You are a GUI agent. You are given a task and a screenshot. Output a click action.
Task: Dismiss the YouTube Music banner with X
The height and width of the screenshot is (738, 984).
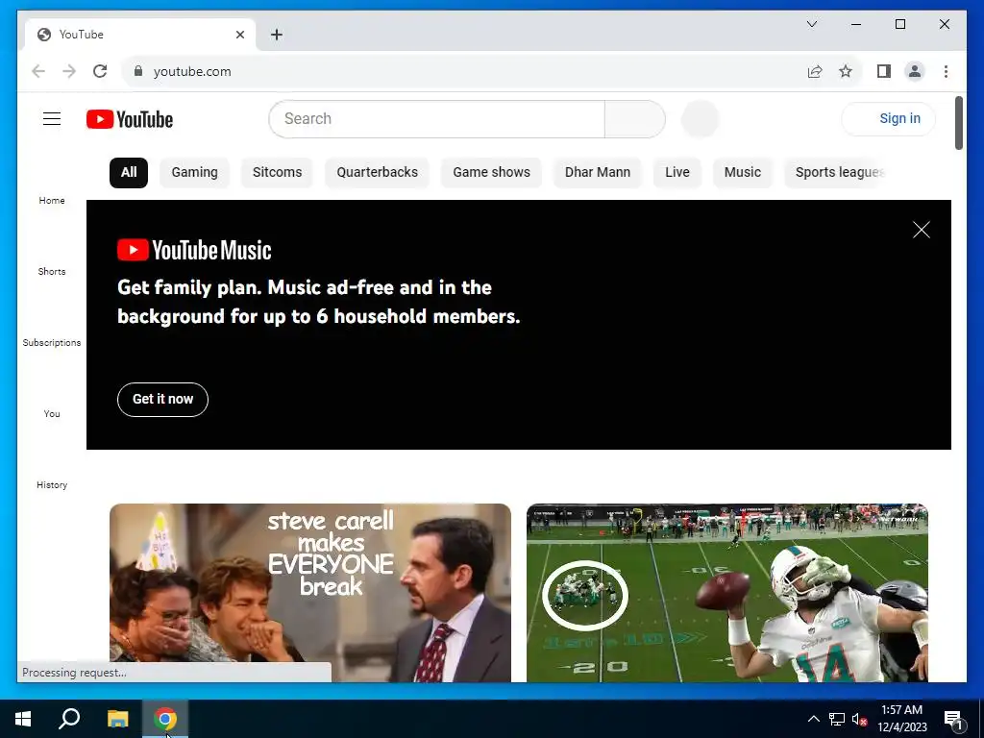pyautogui.click(x=921, y=230)
